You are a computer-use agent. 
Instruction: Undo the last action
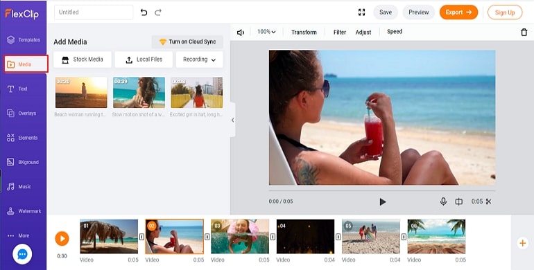[144, 12]
